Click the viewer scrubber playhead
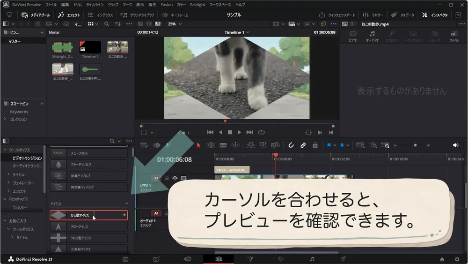 coord(225,121)
